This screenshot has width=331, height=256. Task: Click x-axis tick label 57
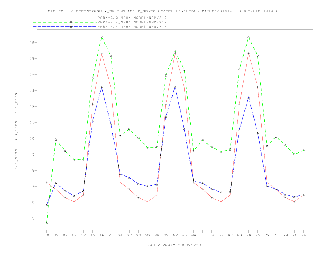(x=221, y=235)
